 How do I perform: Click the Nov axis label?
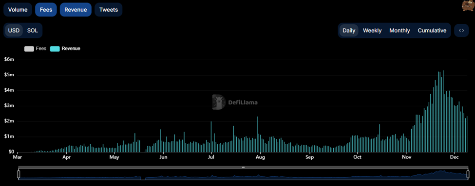406,157
